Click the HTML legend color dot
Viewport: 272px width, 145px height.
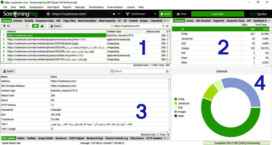click(x=176, y=99)
